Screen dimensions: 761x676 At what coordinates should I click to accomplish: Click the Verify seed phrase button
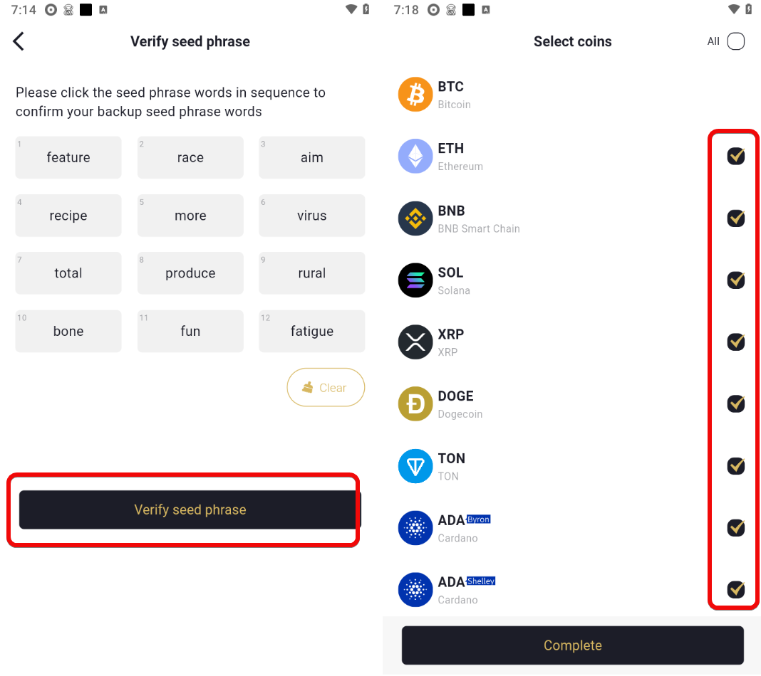190,509
